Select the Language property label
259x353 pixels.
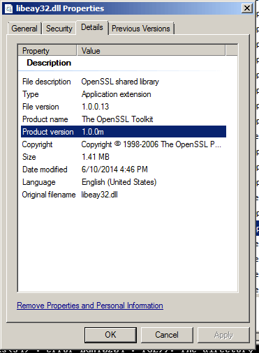coord(39,182)
